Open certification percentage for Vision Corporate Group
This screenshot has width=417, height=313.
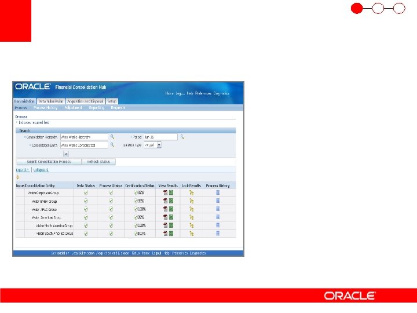[141, 192]
